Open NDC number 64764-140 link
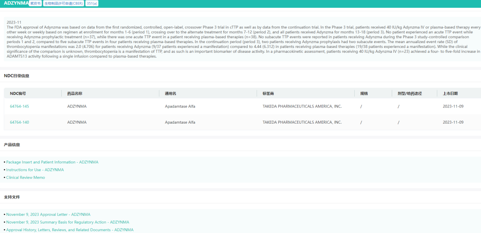 (19, 122)
